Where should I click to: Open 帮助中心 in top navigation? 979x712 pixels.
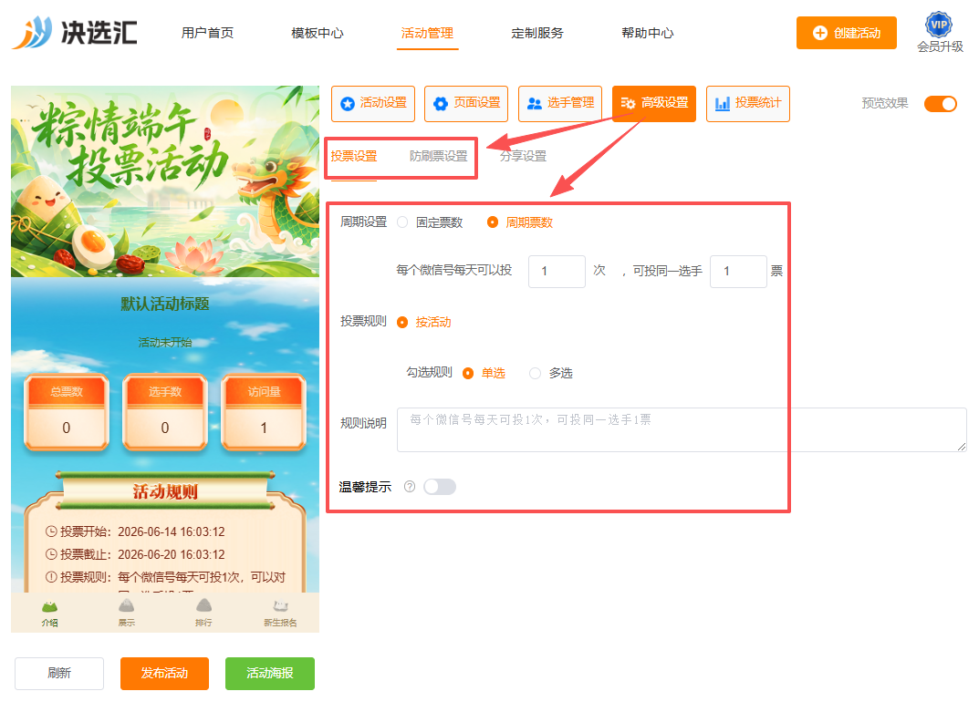(x=648, y=33)
